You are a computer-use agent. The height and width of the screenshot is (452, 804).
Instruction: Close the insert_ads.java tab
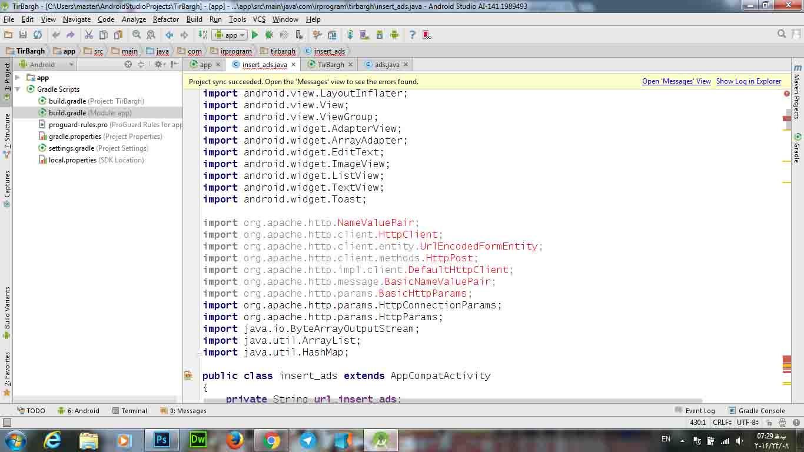[293, 65]
